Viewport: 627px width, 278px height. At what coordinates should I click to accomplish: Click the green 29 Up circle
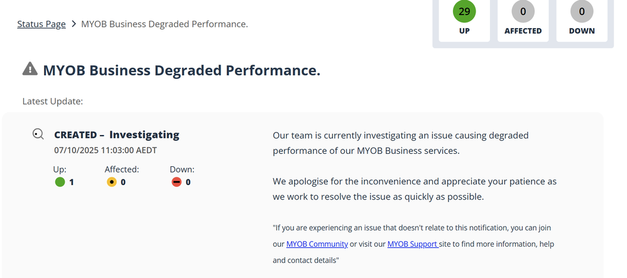point(464,11)
